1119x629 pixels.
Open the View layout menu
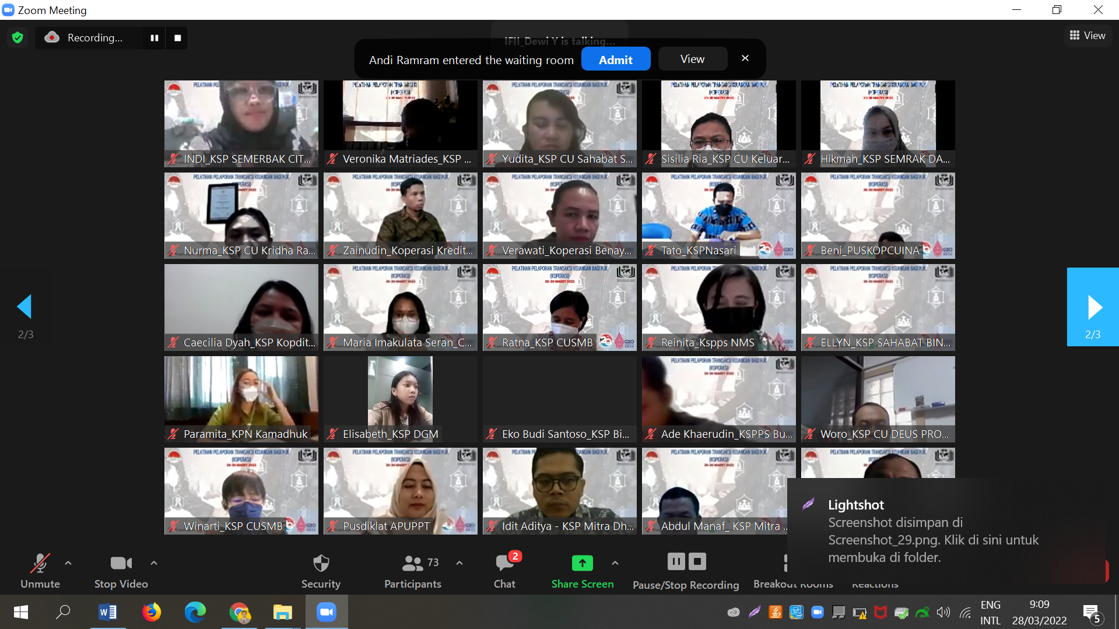coord(1088,36)
